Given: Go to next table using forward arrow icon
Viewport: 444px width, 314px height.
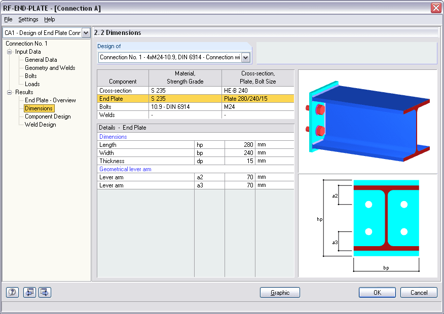Looking at the screenshot, I should coord(45,292).
